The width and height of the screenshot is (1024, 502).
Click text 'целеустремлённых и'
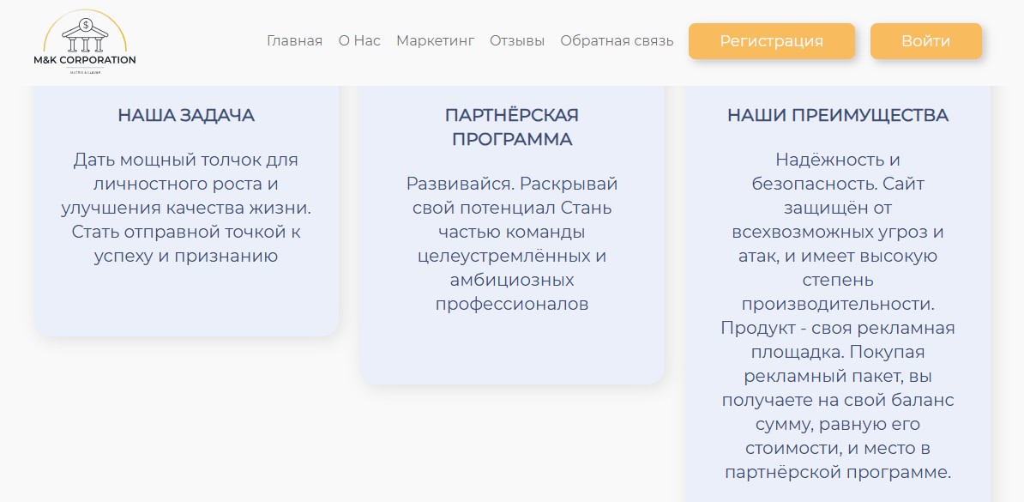point(512,256)
